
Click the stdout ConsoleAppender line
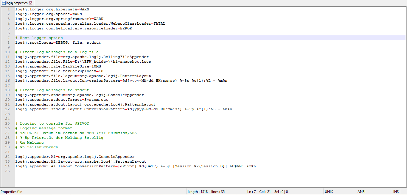point(80,95)
